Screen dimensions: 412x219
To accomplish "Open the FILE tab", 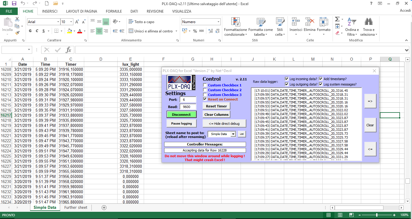I will coord(9,11).
